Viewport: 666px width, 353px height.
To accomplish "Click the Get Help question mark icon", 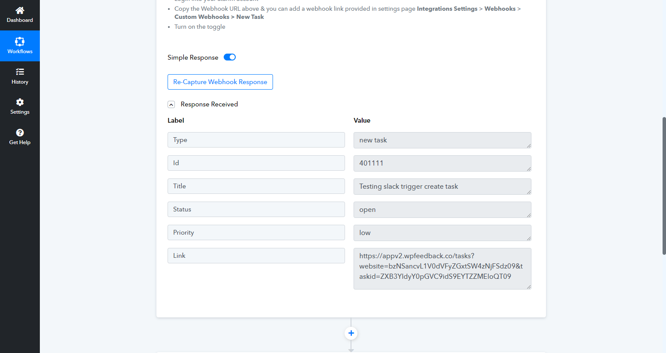I will [20, 133].
